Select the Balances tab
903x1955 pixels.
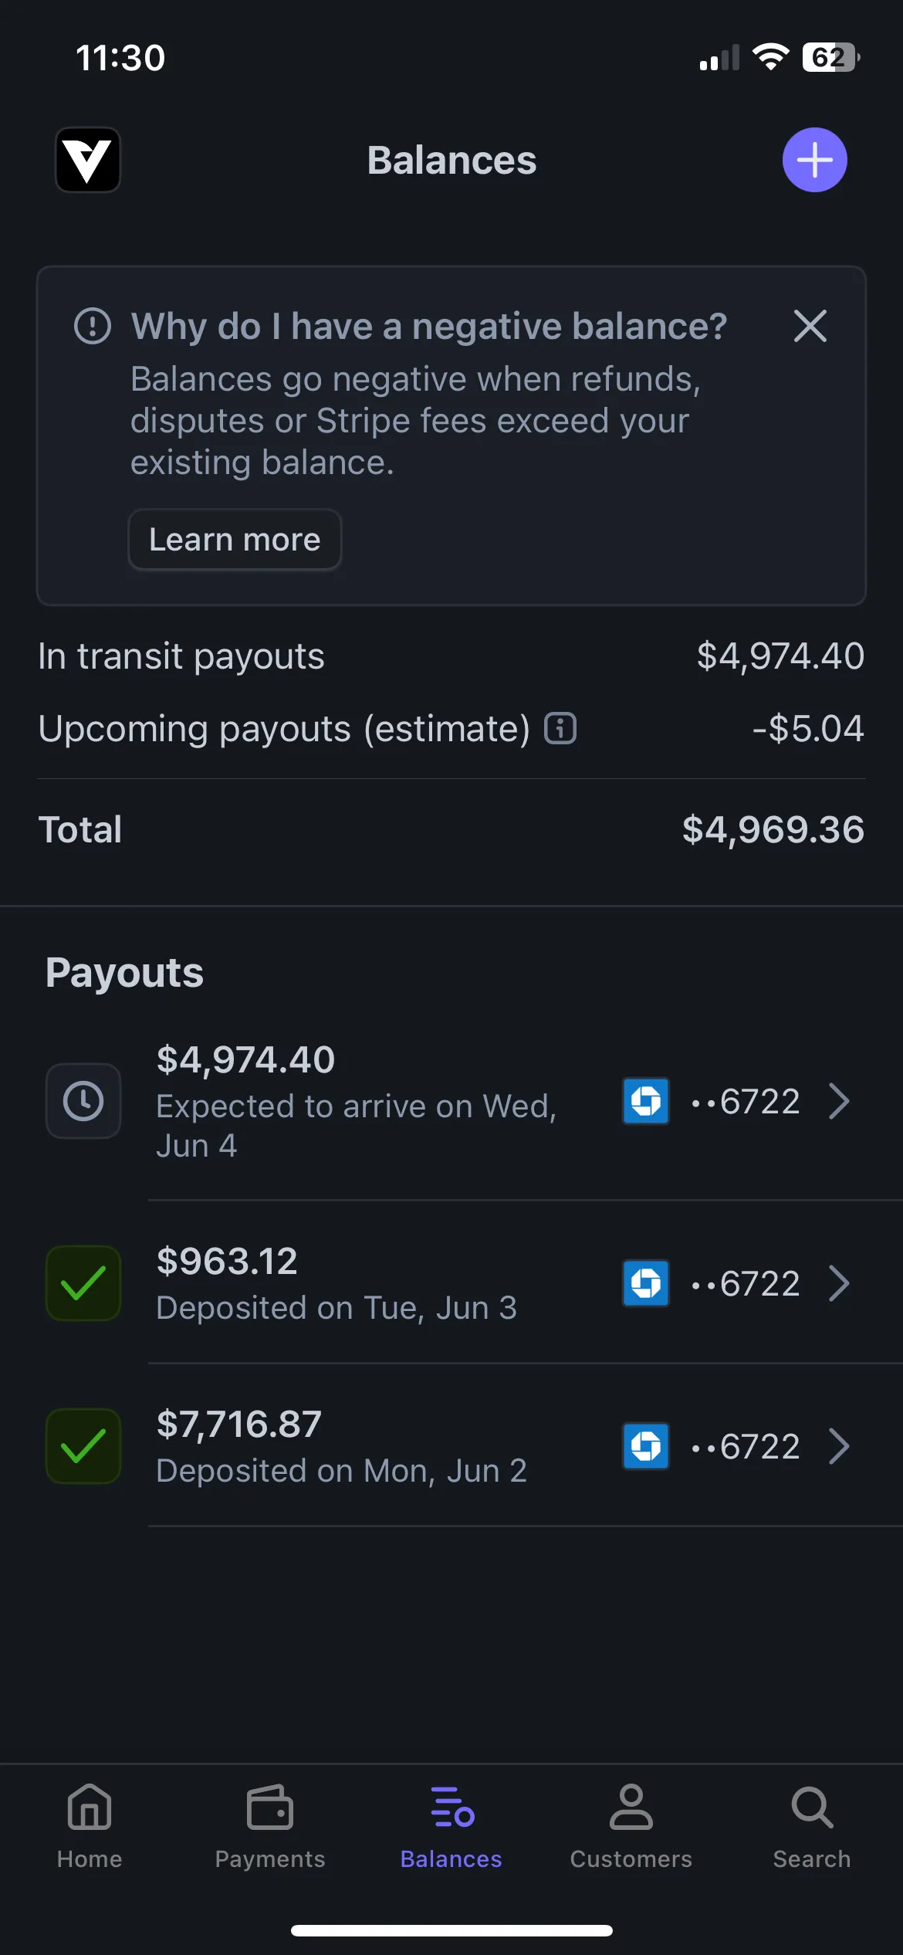[451, 1827]
